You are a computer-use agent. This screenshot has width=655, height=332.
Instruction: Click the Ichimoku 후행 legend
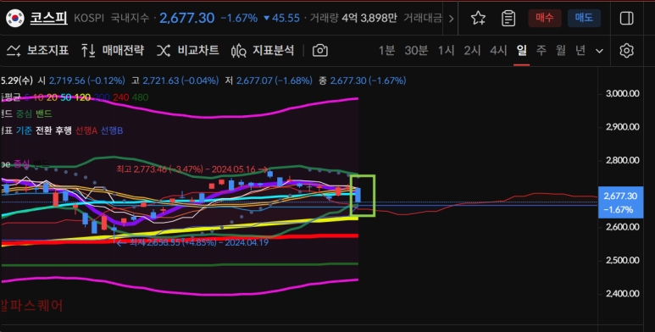(x=63, y=130)
